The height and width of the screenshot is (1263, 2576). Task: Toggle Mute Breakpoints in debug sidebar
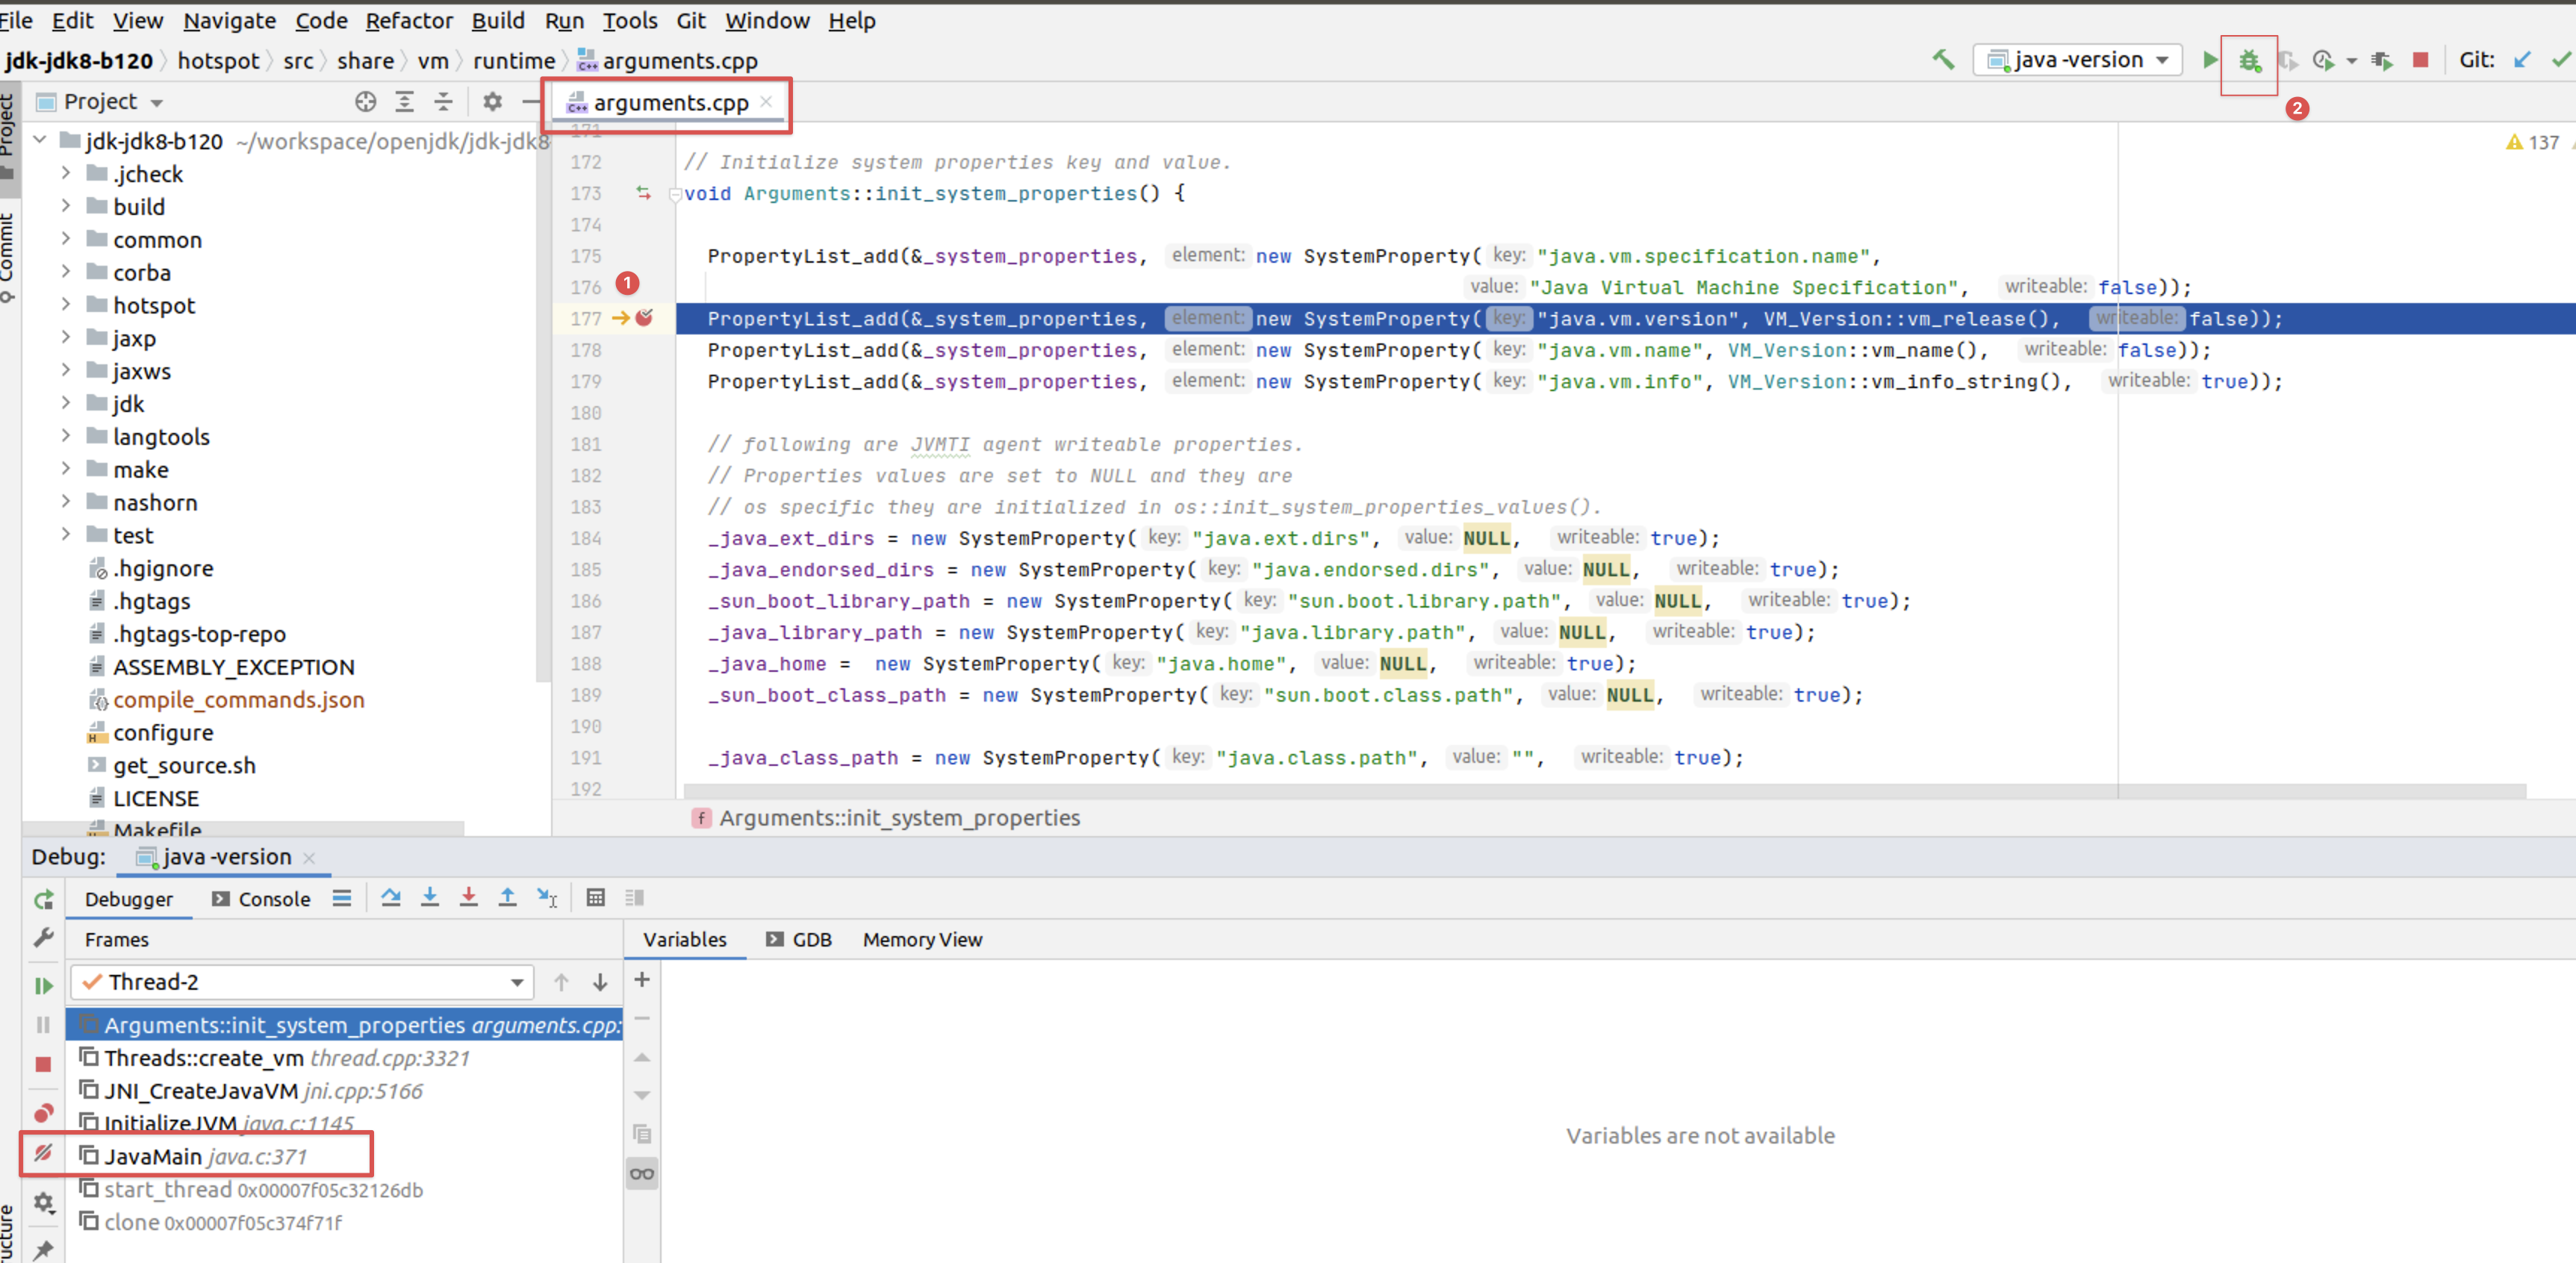click(x=43, y=1153)
